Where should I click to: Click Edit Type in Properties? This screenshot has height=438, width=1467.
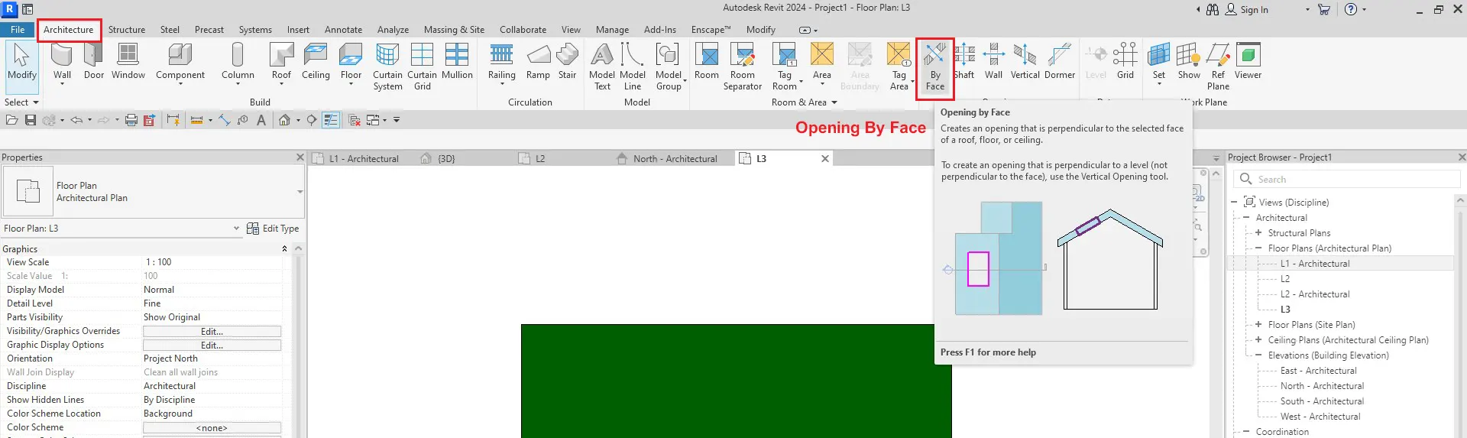pos(273,229)
